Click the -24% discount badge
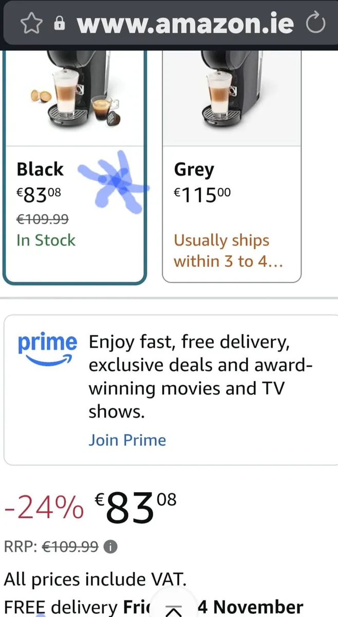Viewport: 338px width, 617px height. (x=43, y=508)
